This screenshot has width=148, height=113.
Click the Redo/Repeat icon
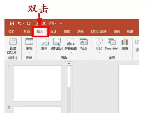pyautogui.click(x=29, y=23)
